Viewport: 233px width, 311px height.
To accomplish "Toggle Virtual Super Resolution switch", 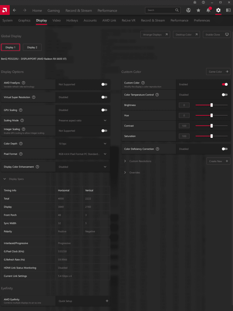I will coord(104,97).
